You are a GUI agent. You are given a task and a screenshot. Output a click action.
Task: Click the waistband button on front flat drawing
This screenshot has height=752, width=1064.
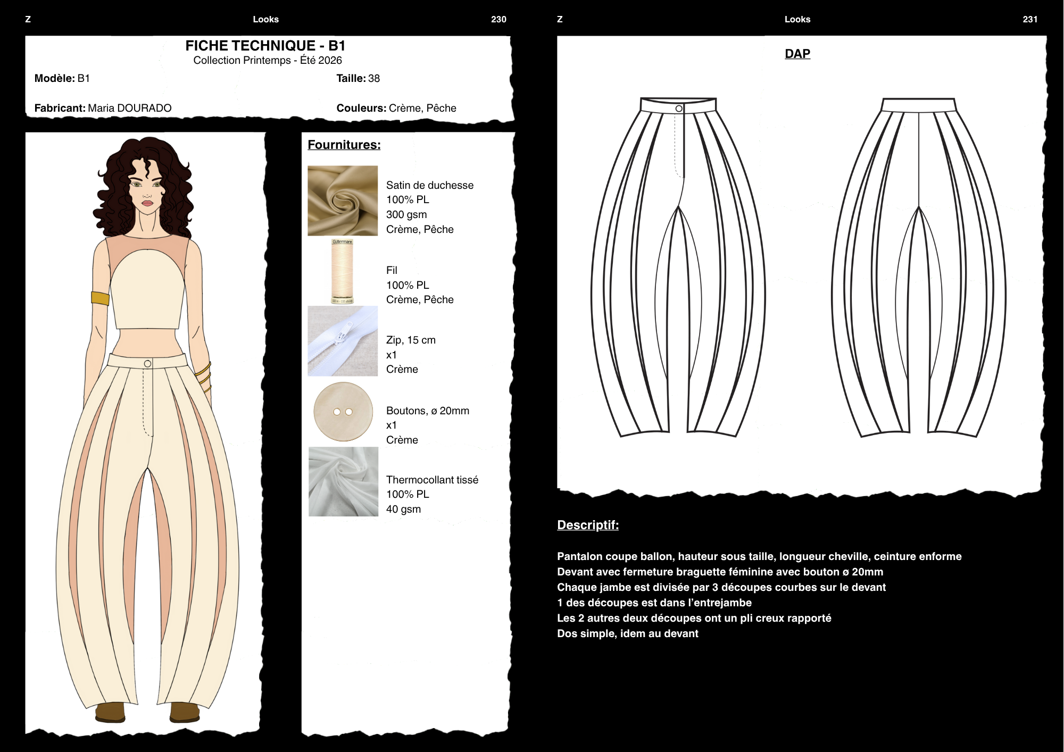point(679,108)
